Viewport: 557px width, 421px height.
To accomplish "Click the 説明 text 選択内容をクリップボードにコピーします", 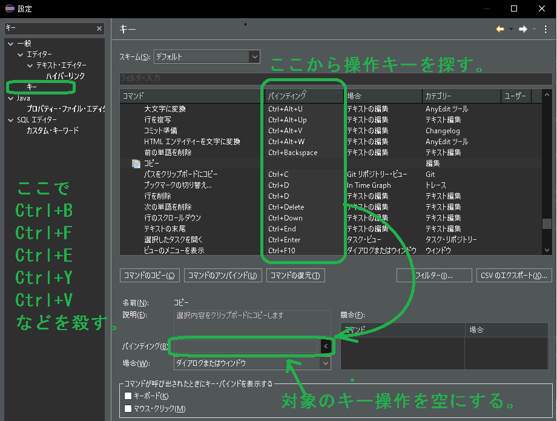I will click(230, 315).
